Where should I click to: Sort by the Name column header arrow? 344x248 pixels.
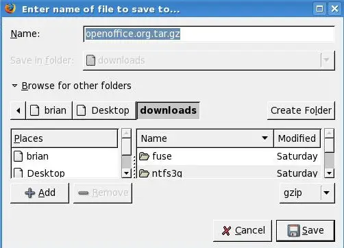pyautogui.click(x=265, y=138)
